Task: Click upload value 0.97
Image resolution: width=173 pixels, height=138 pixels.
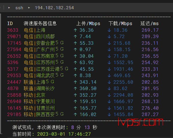Action: [x=85, y=49]
